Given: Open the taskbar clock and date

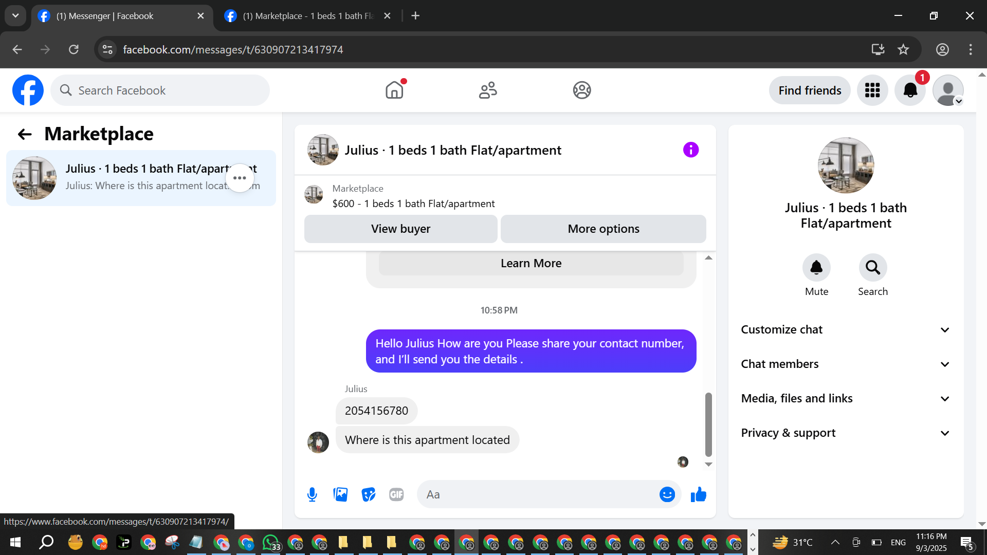Looking at the screenshot, I should point(931,542).
